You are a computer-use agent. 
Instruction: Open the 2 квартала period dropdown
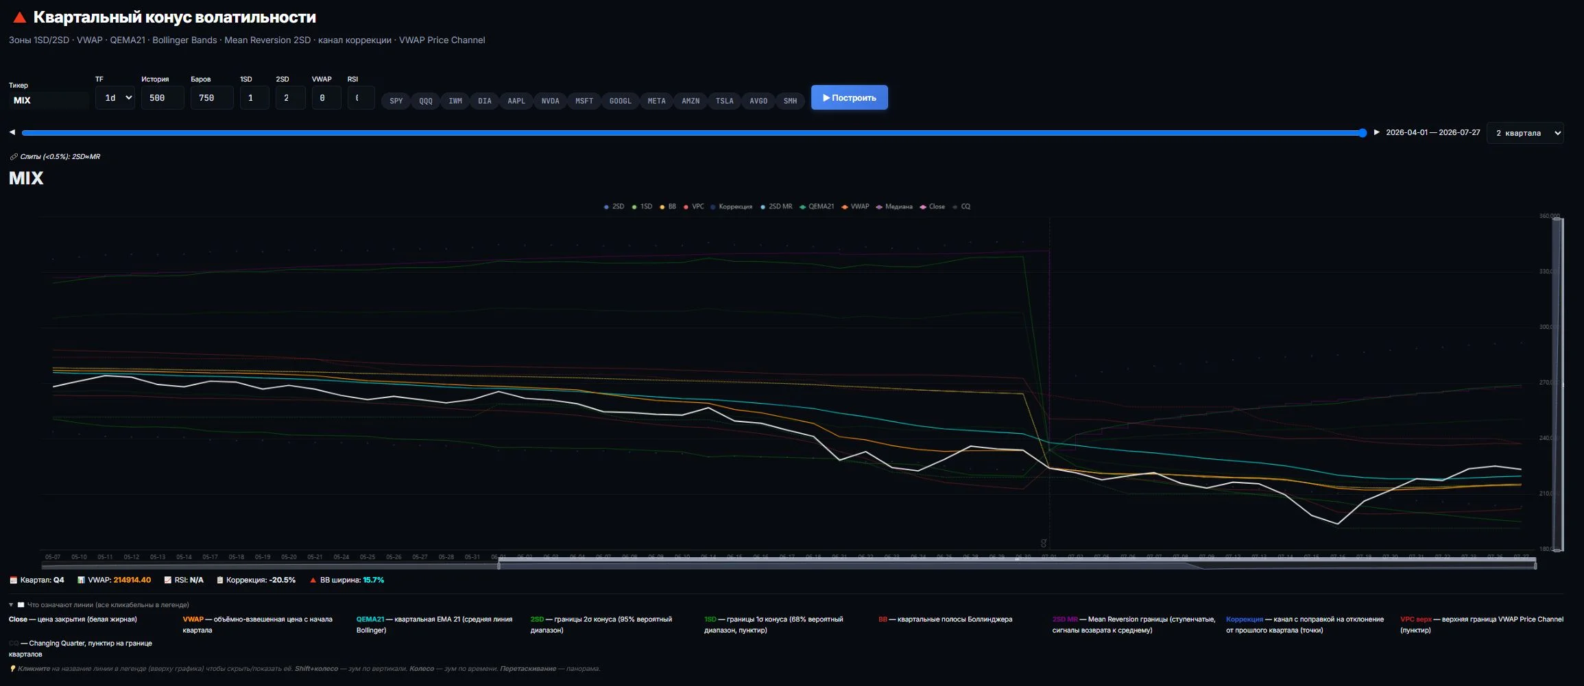tap(1525, 133)
